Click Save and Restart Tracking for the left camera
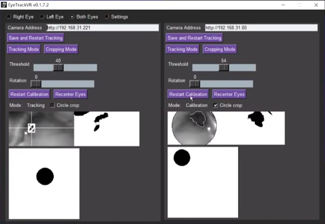Screen dimensions: 325x224 [35, 38]
